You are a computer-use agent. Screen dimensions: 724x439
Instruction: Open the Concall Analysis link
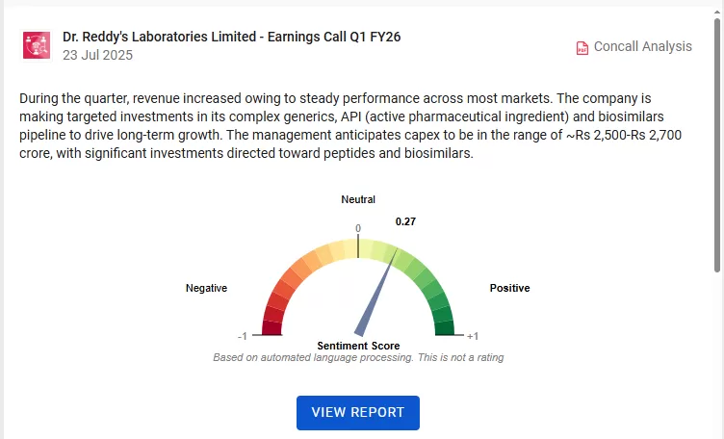click(x=642, y=46)
